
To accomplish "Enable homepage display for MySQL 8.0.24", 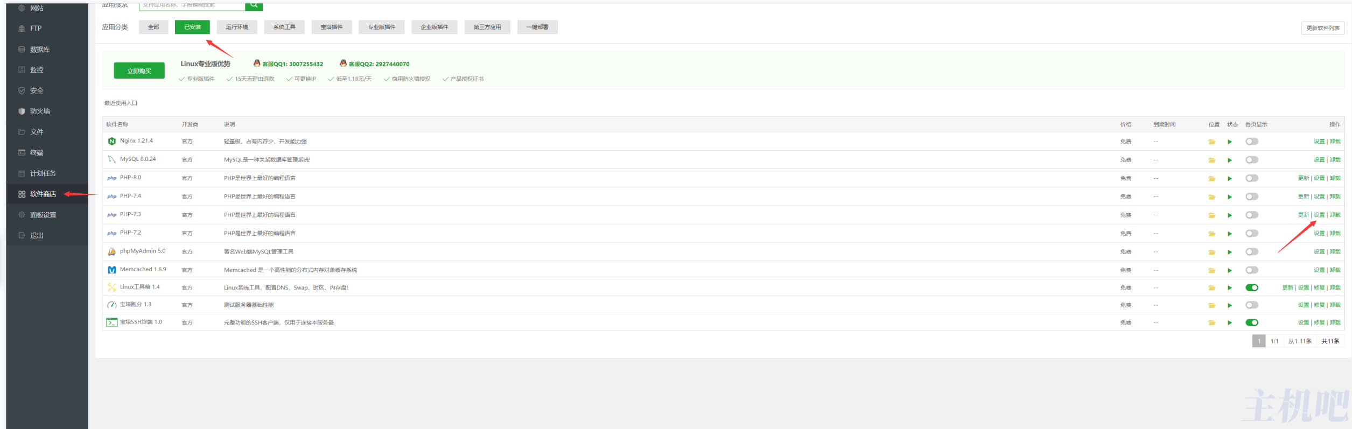I will point(1252,160).
